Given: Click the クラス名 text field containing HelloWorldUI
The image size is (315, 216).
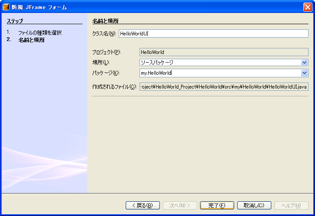Looking at the screenshot, I should [213, 34].
